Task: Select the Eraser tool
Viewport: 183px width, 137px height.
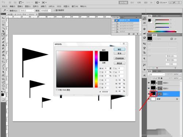Action: (x=3, y=52)
